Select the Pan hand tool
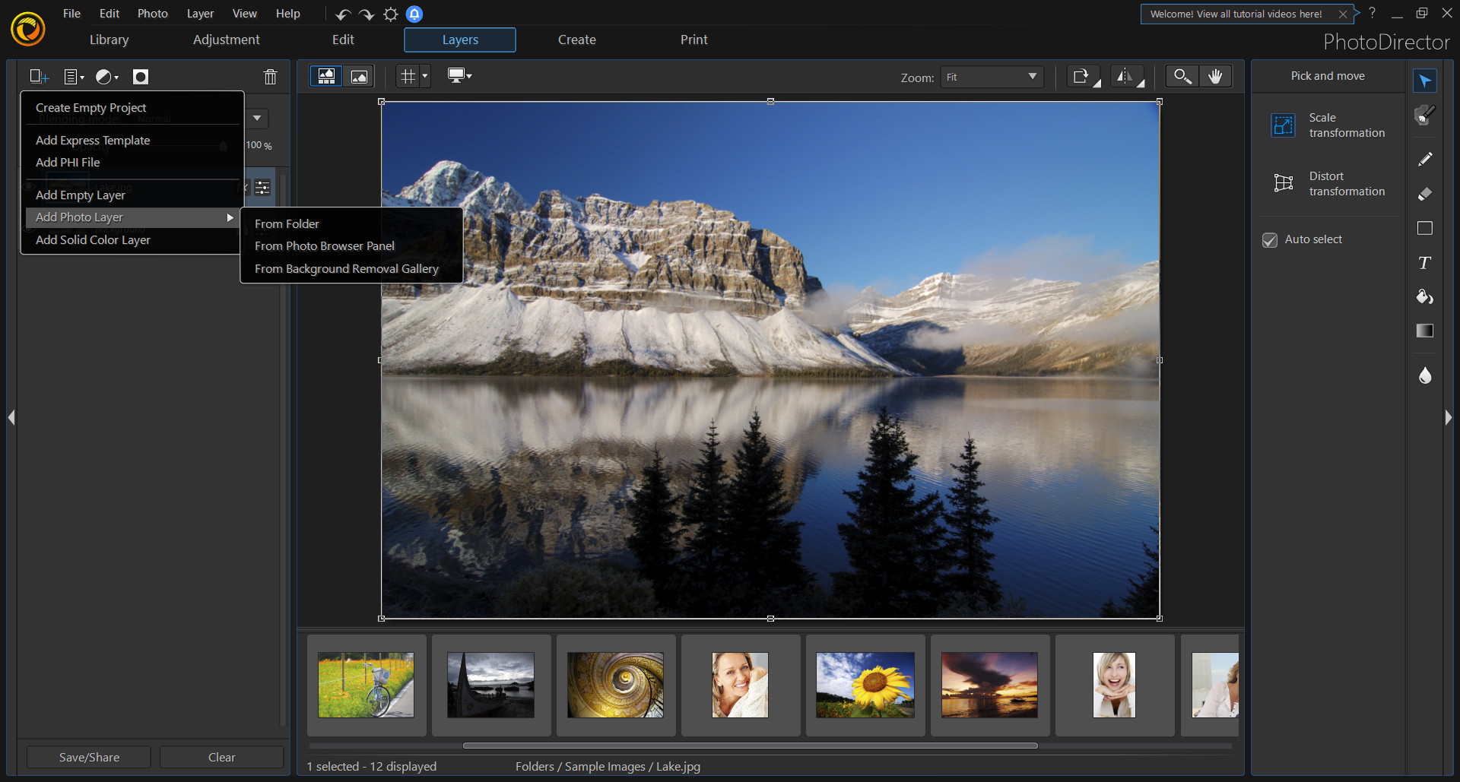Screen dimensions: 1460x782 pos(1217,76)
